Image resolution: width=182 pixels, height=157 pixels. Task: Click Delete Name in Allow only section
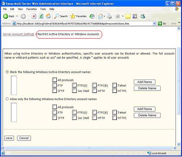coord(147,115)
